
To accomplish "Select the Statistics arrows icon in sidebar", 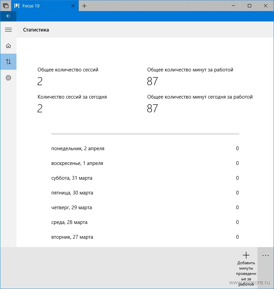I will tap(8, 62).
